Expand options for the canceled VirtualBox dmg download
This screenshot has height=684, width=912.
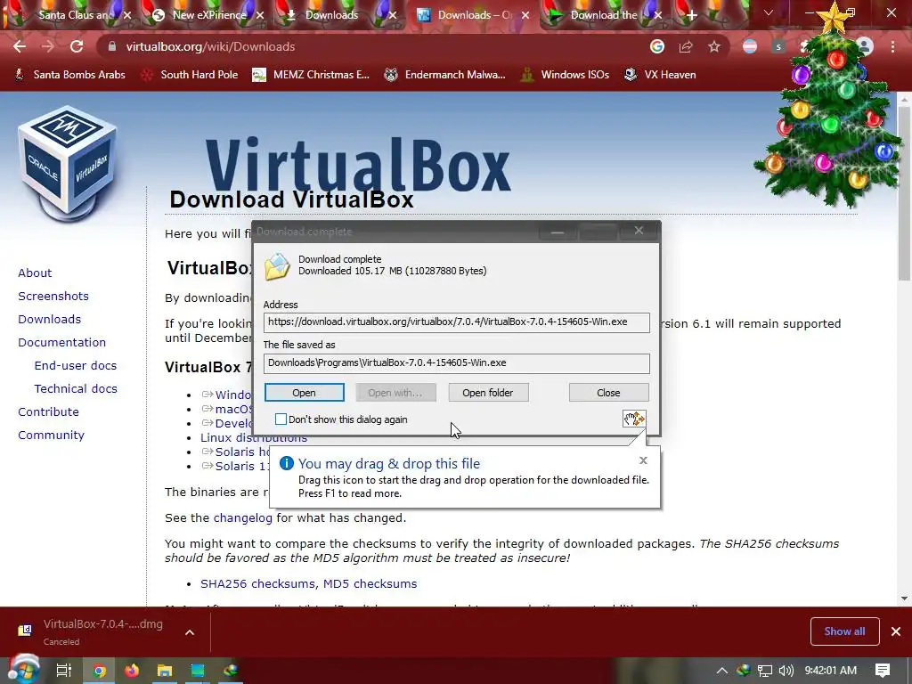click(x=190, y=632)
